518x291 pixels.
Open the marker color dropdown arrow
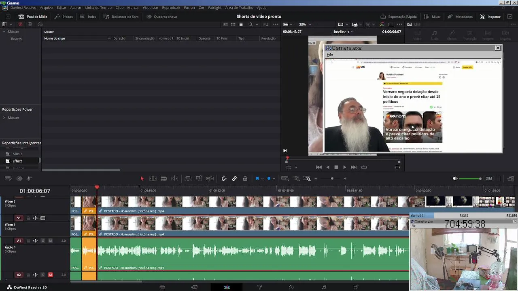(274, 179)
